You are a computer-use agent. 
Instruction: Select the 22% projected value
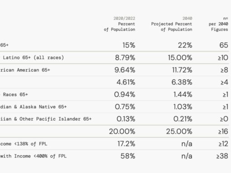pos(185,45)
